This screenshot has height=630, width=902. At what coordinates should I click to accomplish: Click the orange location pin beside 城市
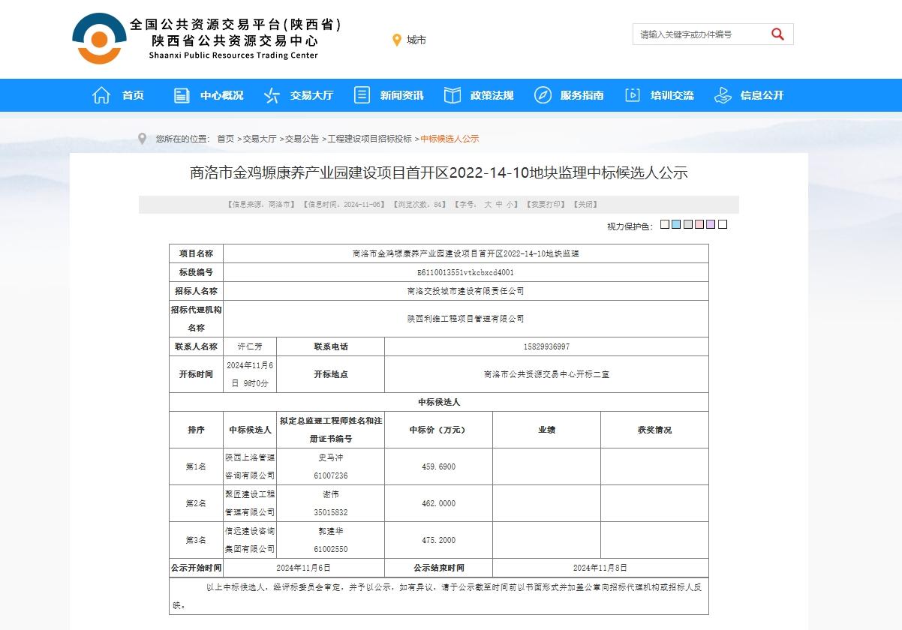(x=397, y=40)
